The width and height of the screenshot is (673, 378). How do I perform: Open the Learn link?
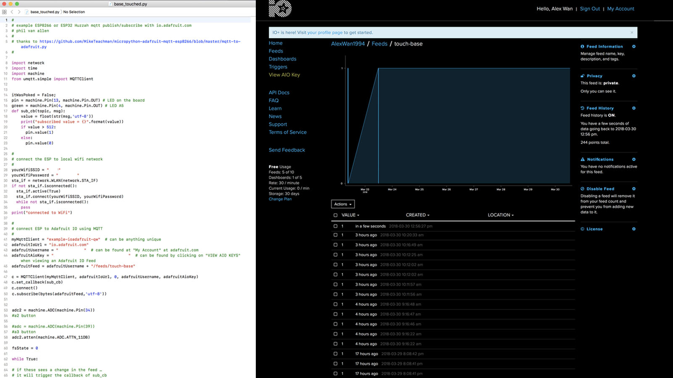pyautogui.click(x=275, y=109)
